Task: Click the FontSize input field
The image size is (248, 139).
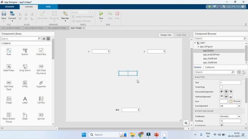Action: tap(230, 121)
